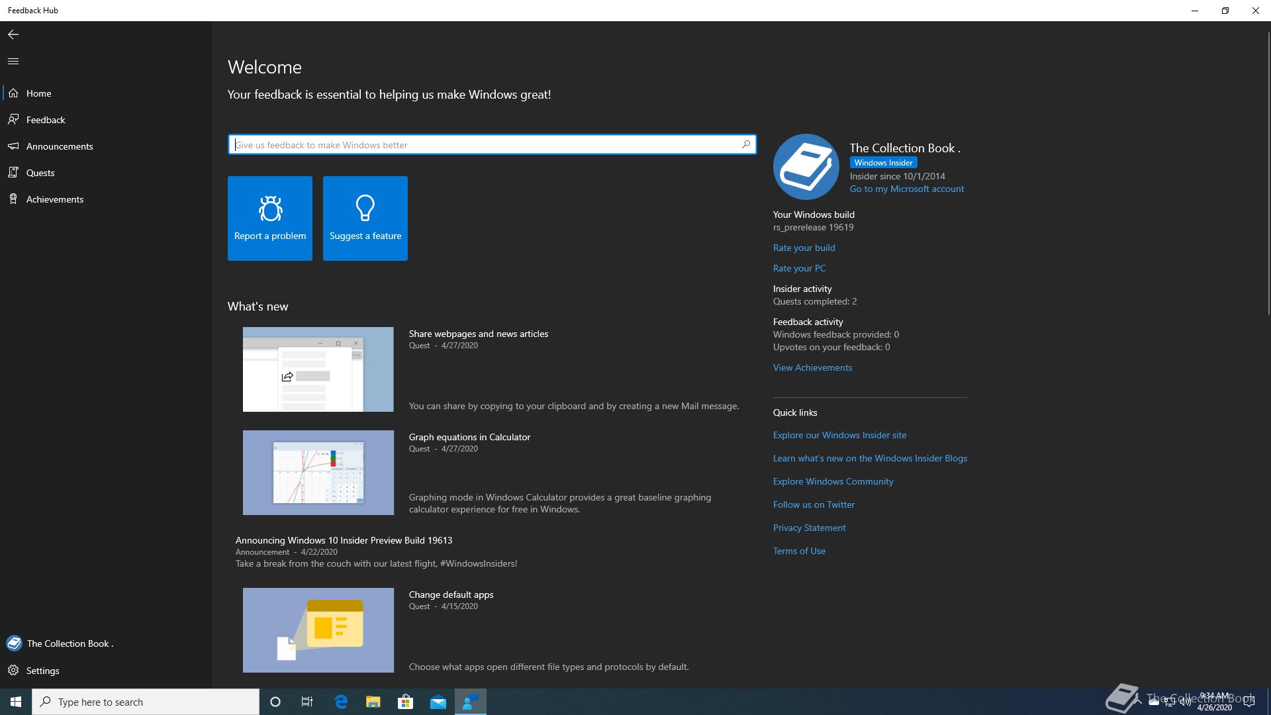This screenshot has width=1271, height=715.
Task: Open Follow us on Twitter link
Action: tap(814, 504)
